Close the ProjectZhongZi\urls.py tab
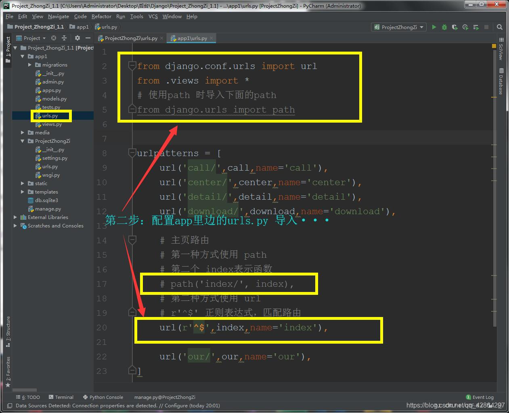Viewport: 509px width, 413px height. pos(162,38)
